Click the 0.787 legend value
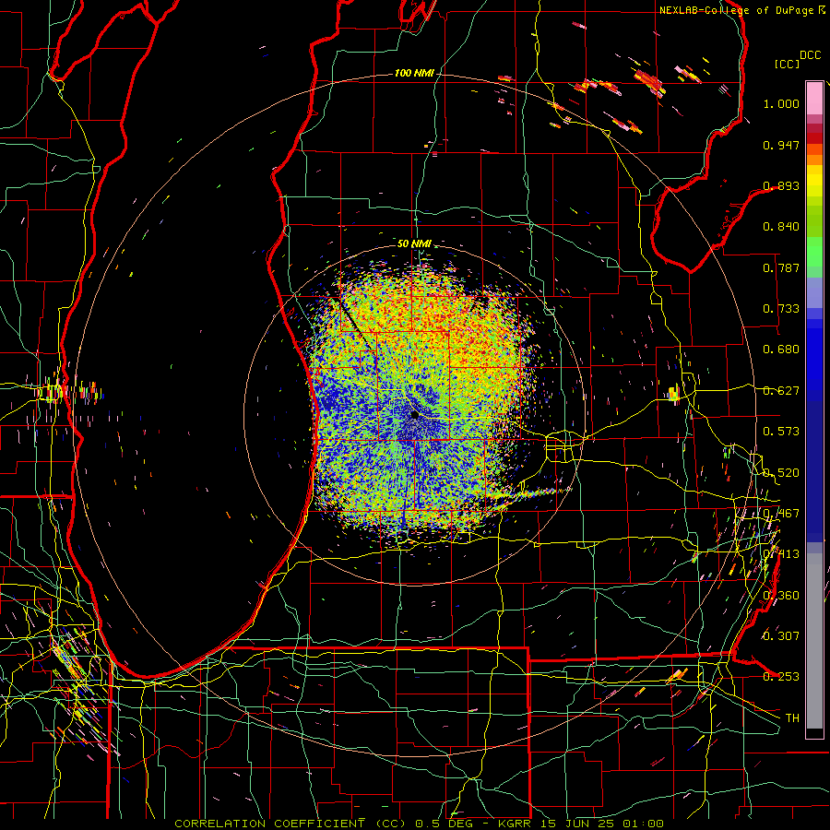The image size is (830, 830). tap(781, 267)
